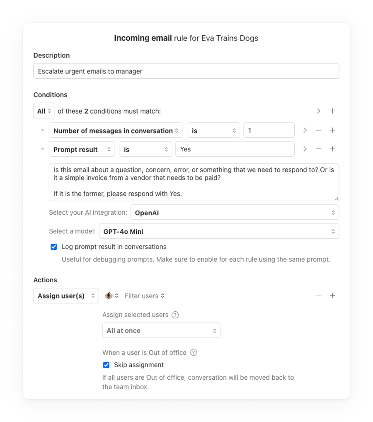Remove the Number of messages condition

click(318, 130)
